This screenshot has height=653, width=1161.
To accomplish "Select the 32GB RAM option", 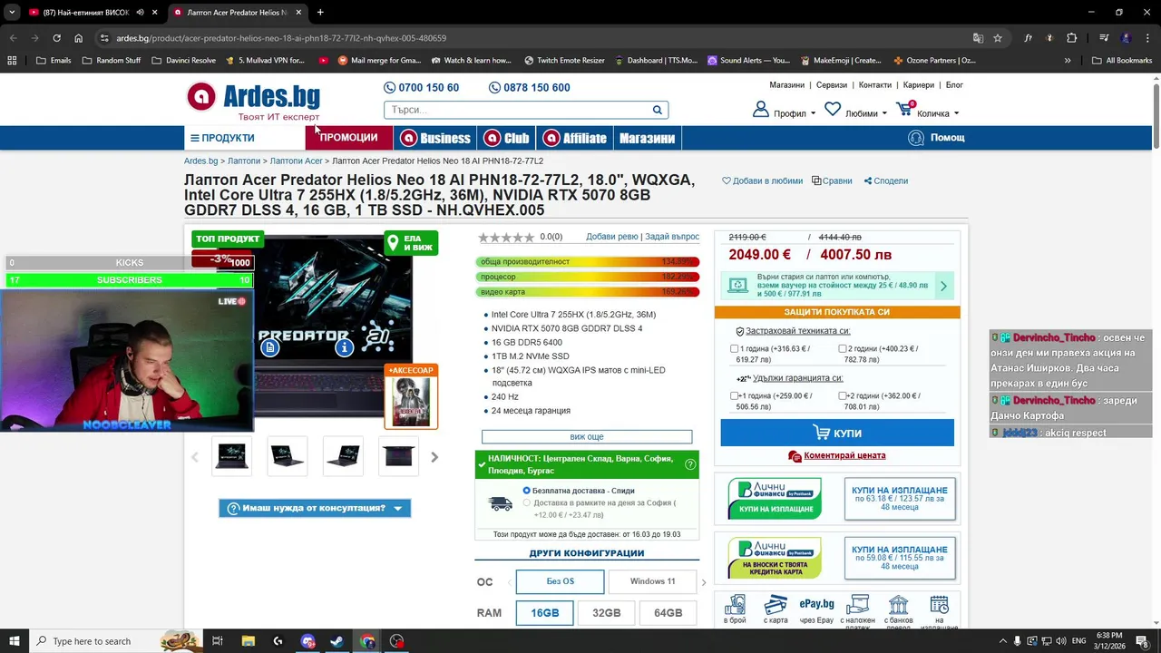I will tap(607, 613).
